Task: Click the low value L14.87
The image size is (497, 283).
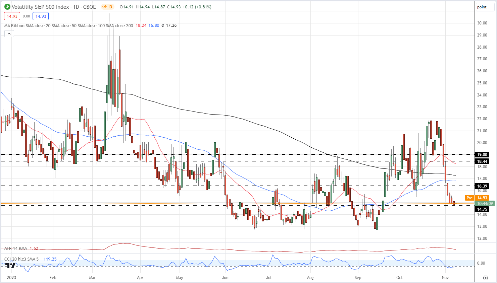Action: 158,7
